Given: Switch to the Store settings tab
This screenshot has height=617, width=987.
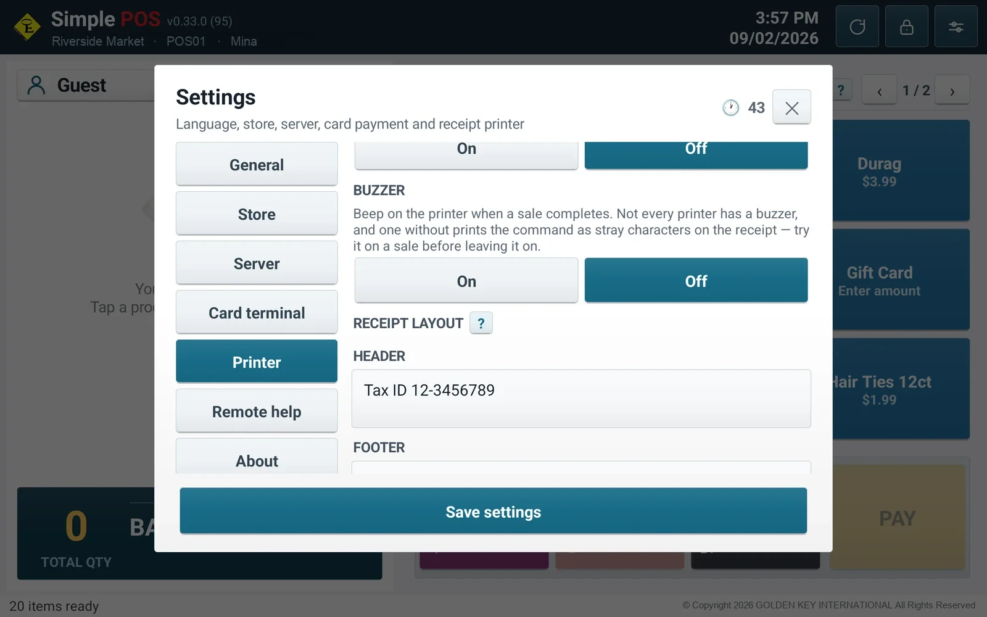Looking at the screenshot, I should (257, 213).
